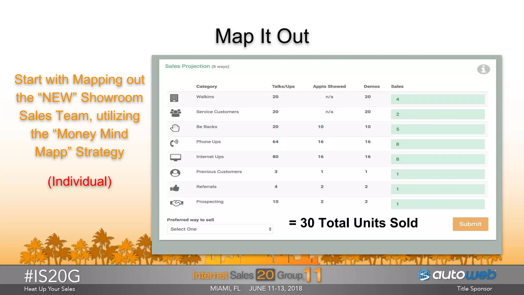
Task: Click the Talks/Ups column header
Action: (283, 87)
